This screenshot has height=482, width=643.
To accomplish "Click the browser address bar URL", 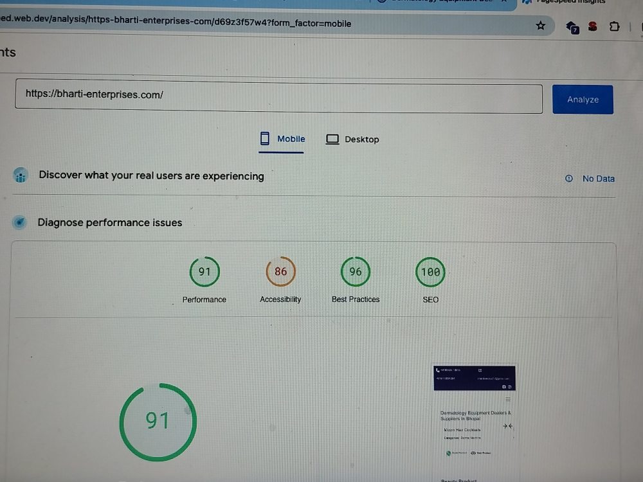I will point(176,21).
